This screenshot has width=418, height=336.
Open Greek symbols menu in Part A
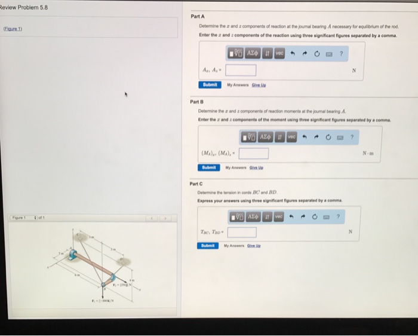253,53
